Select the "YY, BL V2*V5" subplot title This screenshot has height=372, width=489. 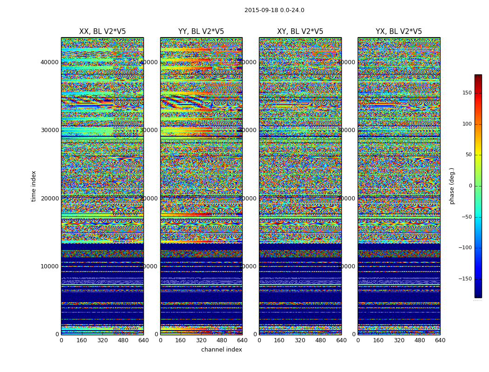(x=201, y=32)
